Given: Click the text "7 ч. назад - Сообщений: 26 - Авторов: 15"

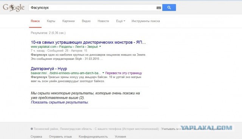Looking at the screenshot, I should pyautogui.click(x=59, y=50).
